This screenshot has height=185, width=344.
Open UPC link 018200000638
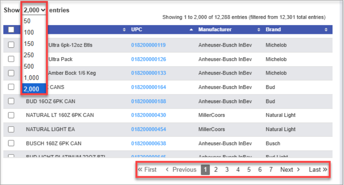coord(148,144)
